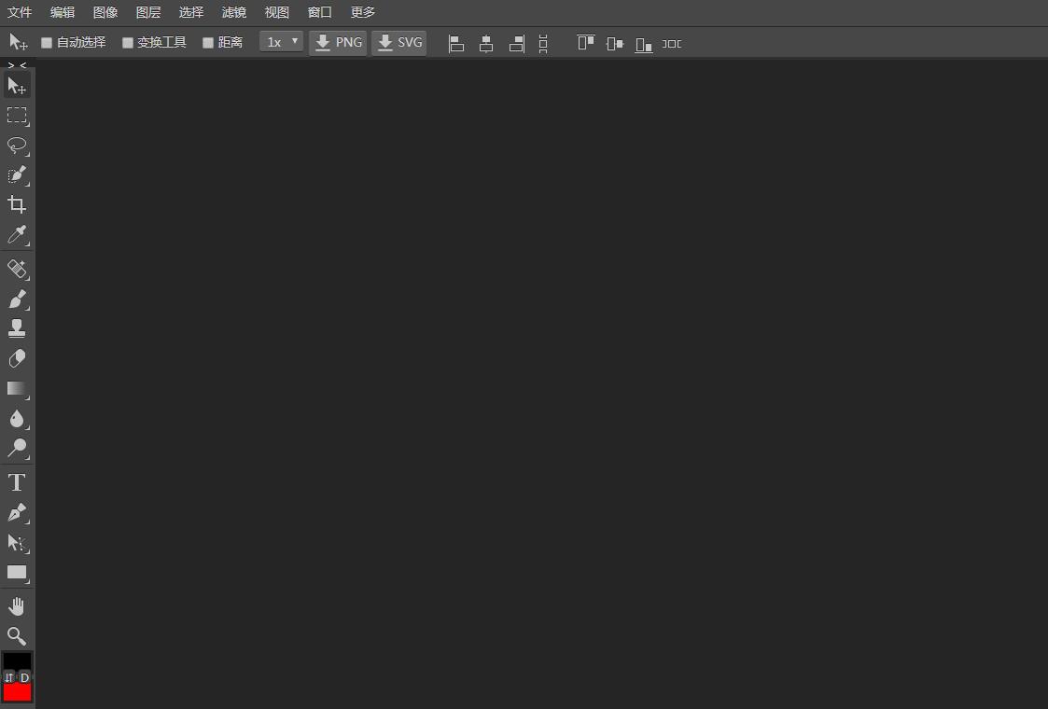Click the PNG export button
The width and height of the screenshot is (1048, 709).
(338, 43)
